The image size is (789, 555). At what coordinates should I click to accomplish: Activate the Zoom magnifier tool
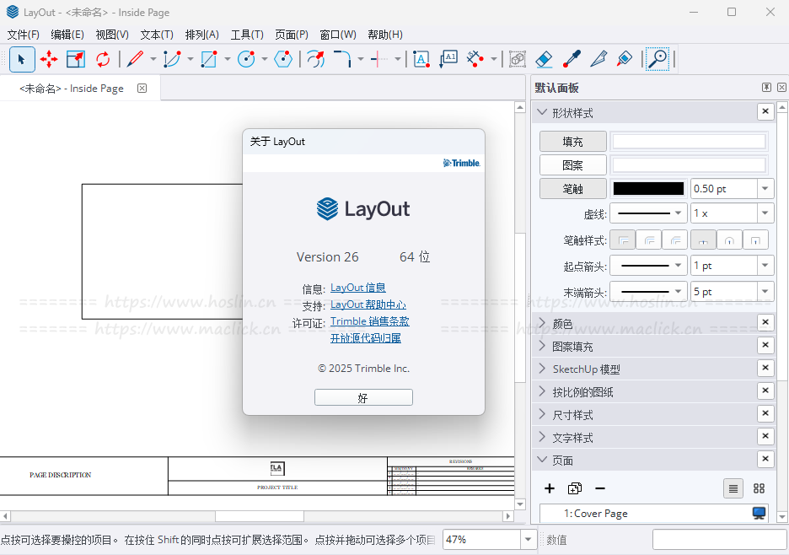point(657,59)
